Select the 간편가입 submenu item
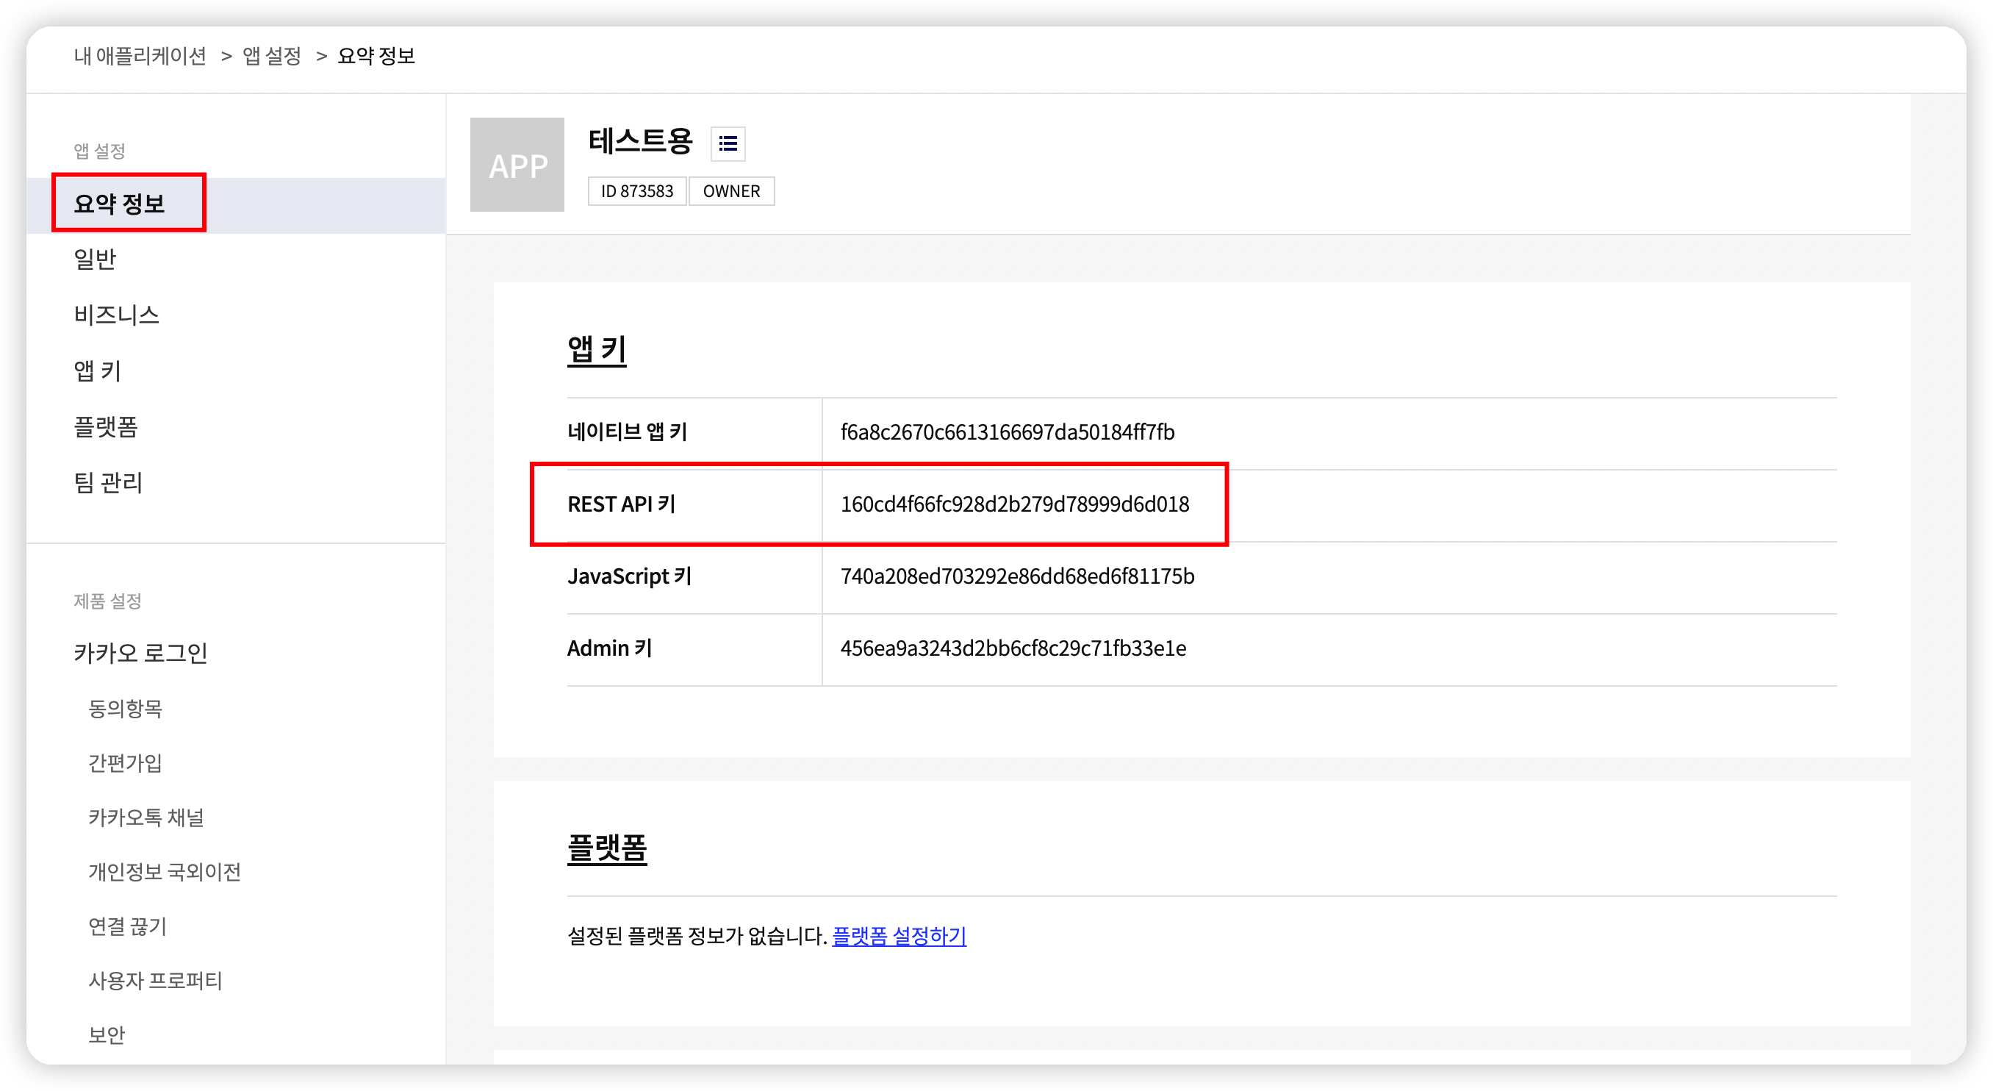 126,763
